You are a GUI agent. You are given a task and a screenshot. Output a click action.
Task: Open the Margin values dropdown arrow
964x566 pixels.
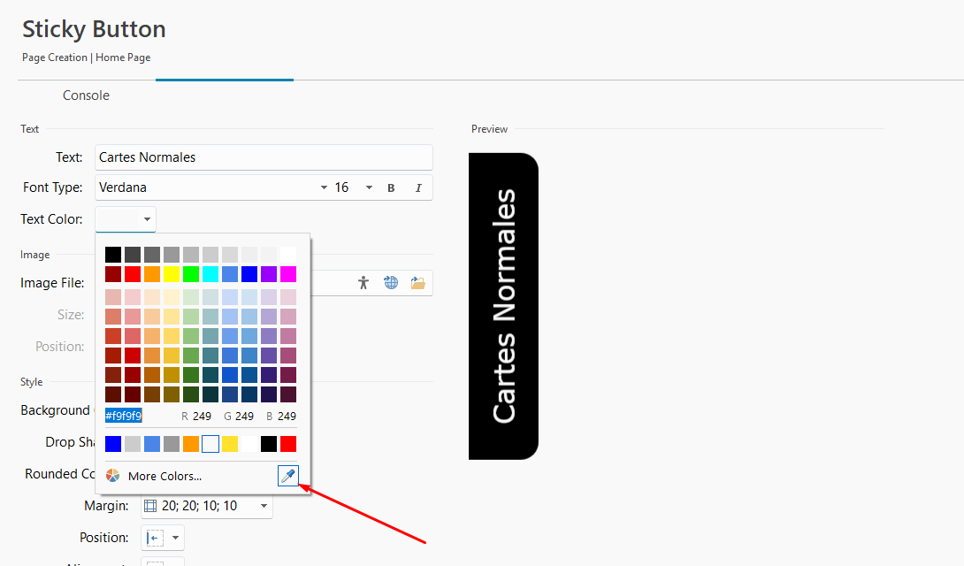(264, 506)
